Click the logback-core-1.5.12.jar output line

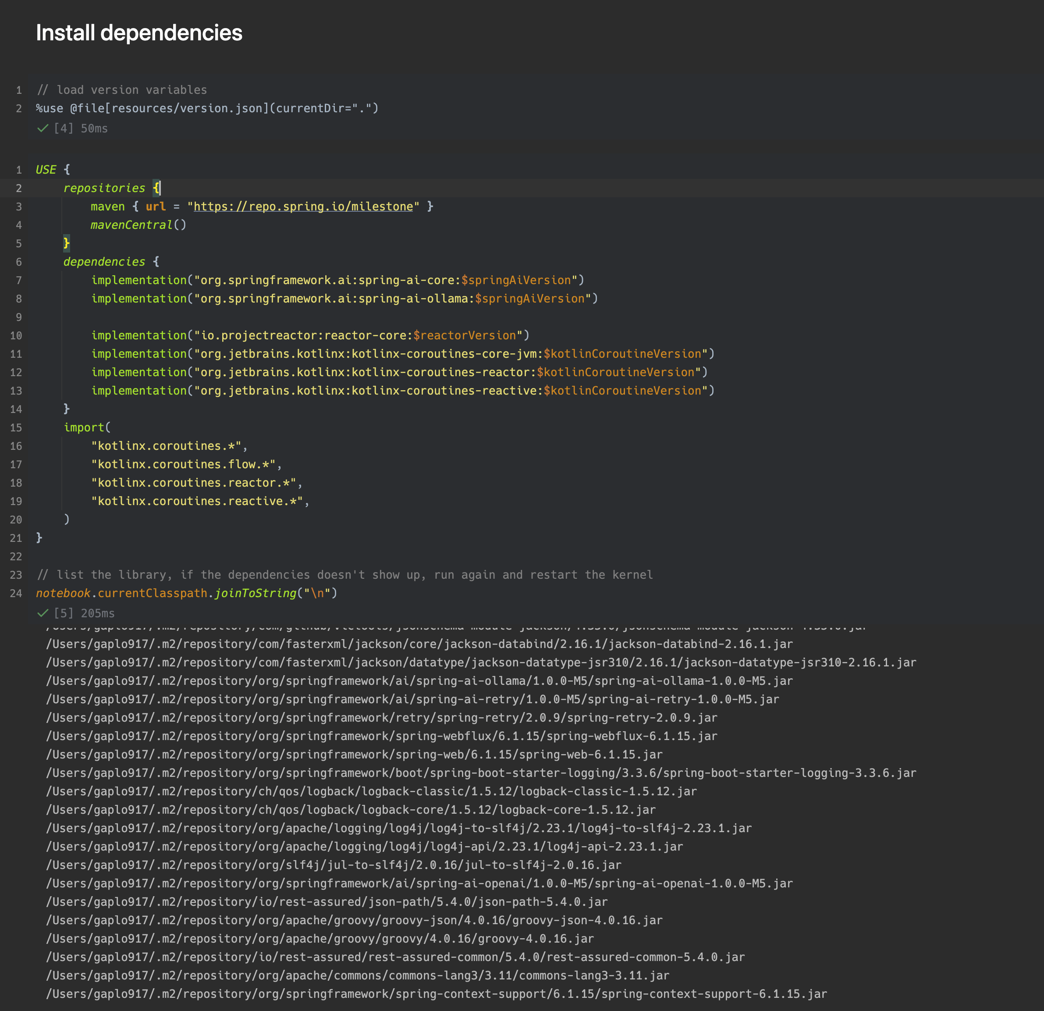[351, 810]
